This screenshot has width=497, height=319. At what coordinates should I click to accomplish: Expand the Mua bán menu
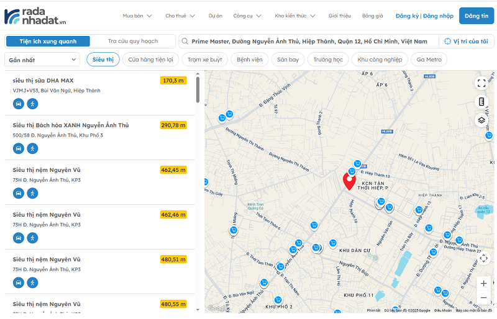(137, 16)
